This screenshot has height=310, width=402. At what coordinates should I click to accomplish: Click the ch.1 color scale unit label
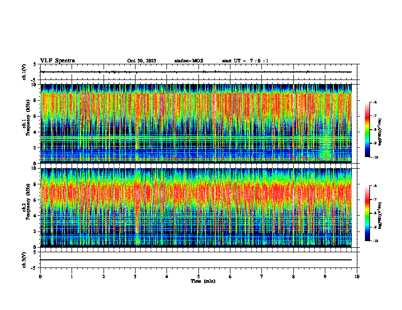pyautogui.click(x=380, y=132)
